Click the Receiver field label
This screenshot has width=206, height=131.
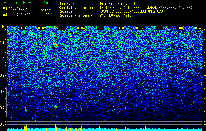66,11
